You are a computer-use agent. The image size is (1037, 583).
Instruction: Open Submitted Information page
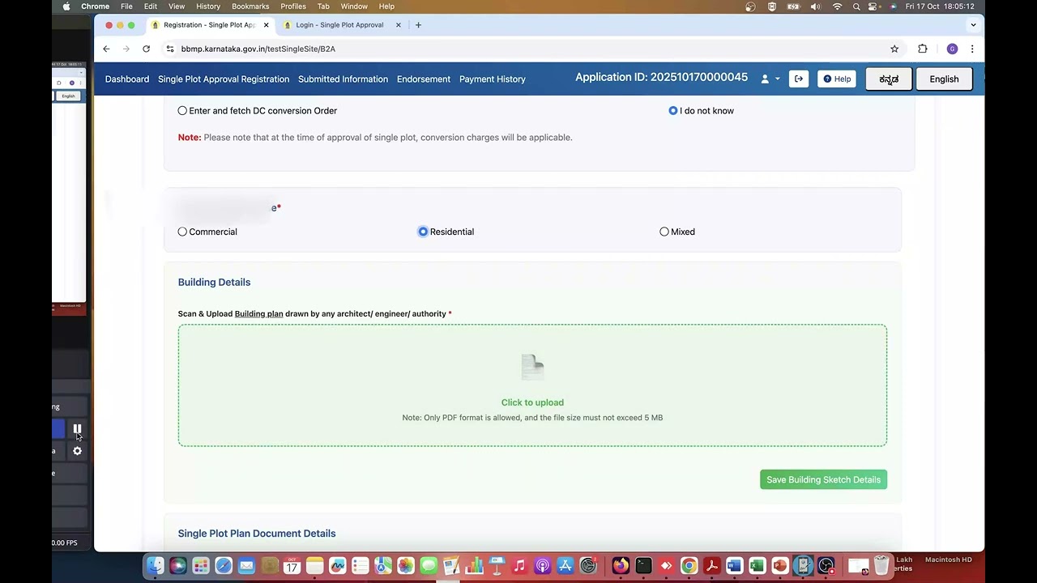(x=343, y=79)
